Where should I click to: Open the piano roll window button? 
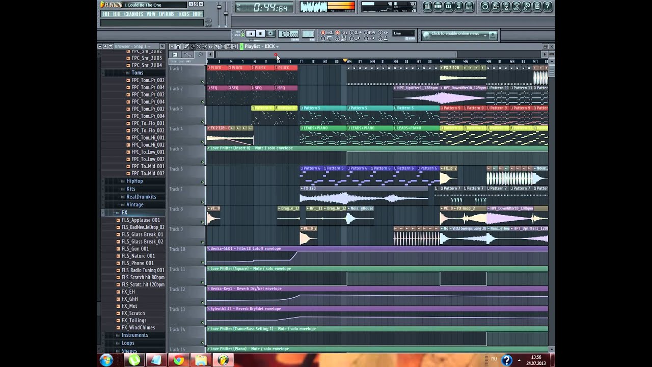(448, 7)
